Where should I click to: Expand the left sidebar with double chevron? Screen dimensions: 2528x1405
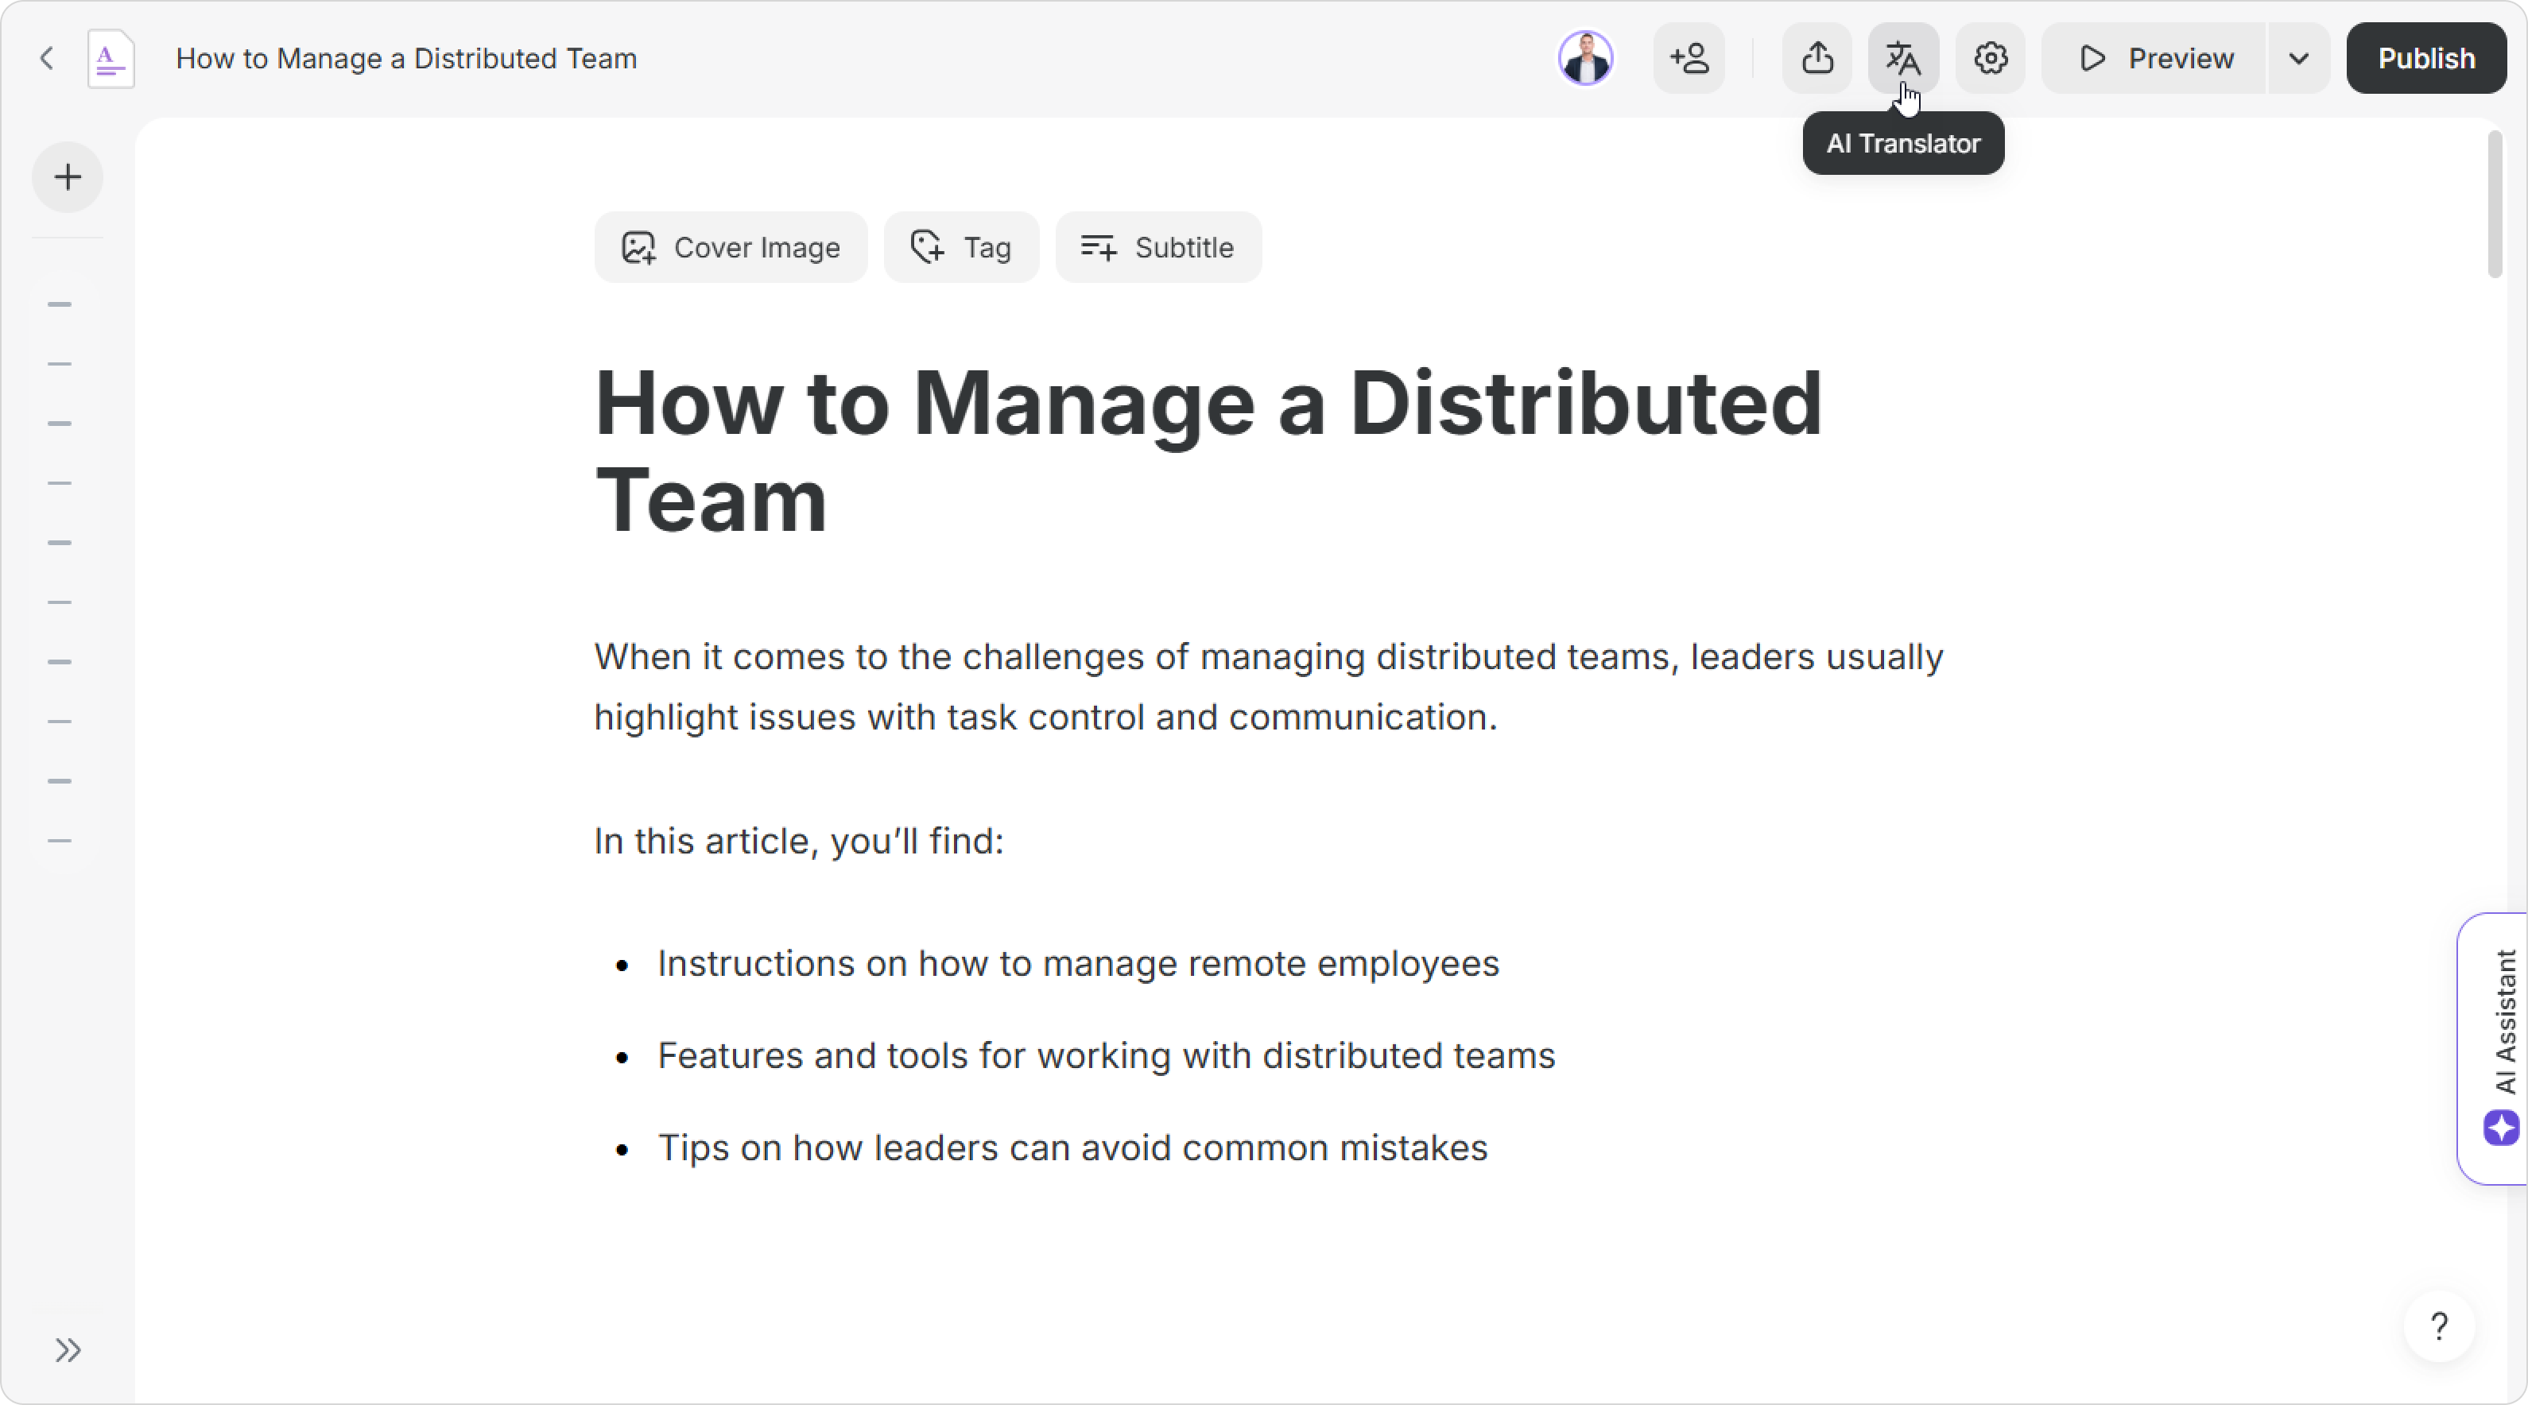(x=68, y=1351)
